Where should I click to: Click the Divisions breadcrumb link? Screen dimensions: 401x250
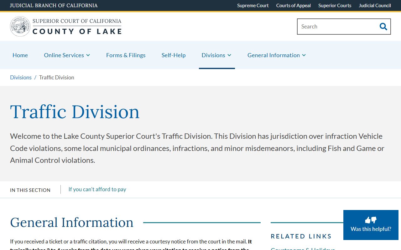21,77
